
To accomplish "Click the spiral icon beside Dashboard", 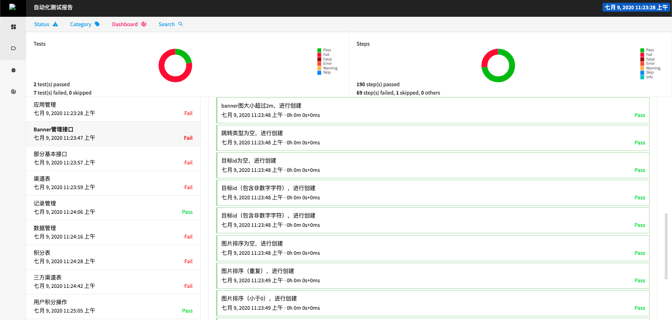I will pyautogui.click(x=144, y=24).
